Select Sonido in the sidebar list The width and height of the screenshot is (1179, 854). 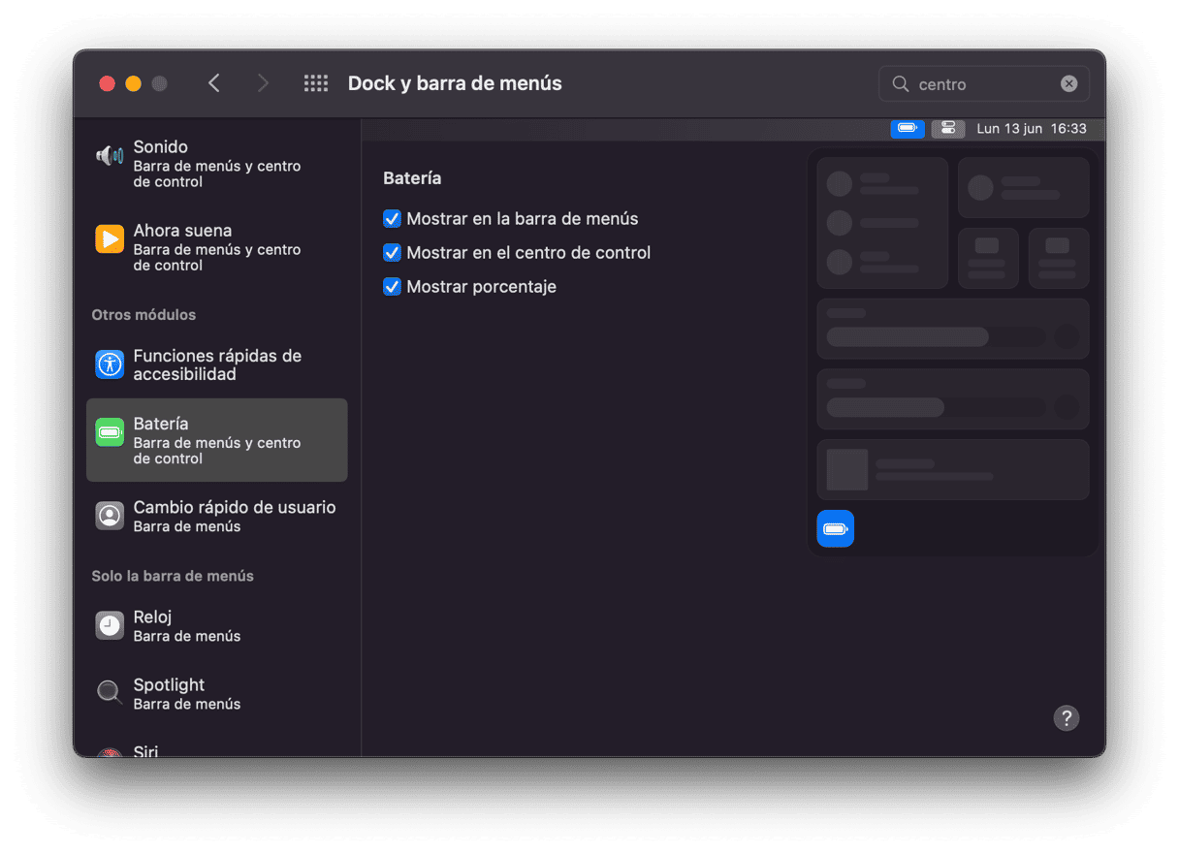click(x=217, y=163)
